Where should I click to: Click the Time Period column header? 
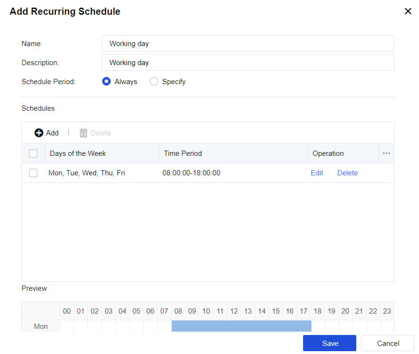[x=183, y=153]
